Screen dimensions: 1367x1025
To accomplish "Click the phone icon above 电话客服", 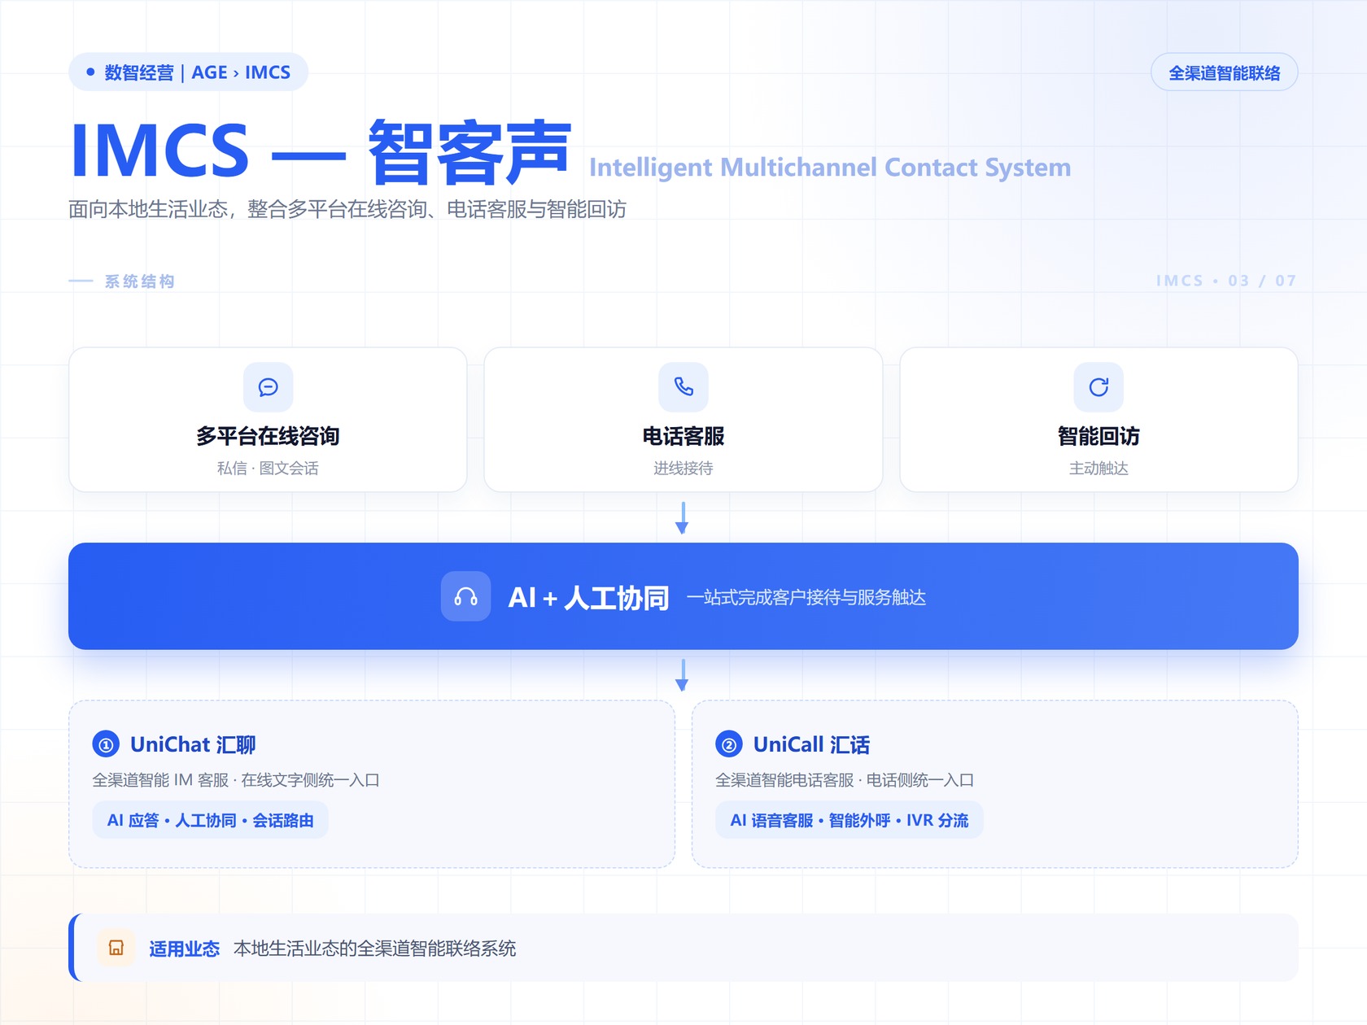I will (683, 387).
